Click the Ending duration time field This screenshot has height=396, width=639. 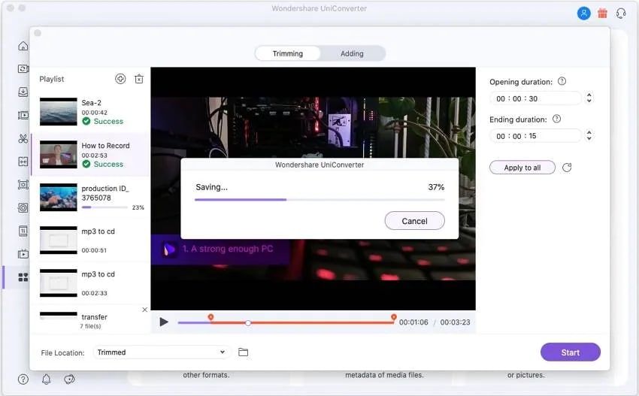pos(535,136)
